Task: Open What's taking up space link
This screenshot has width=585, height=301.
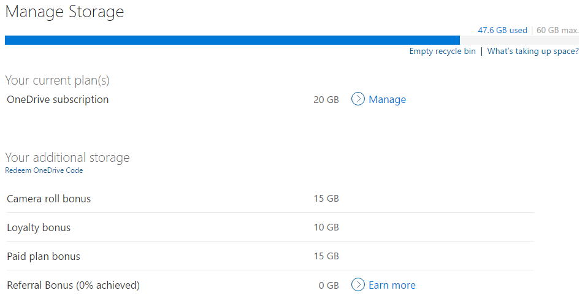Action: 533,51
